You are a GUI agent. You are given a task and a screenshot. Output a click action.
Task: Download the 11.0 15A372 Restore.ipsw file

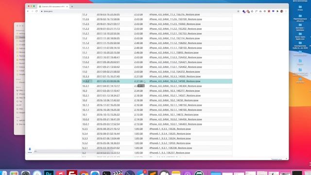pos(174,71)
